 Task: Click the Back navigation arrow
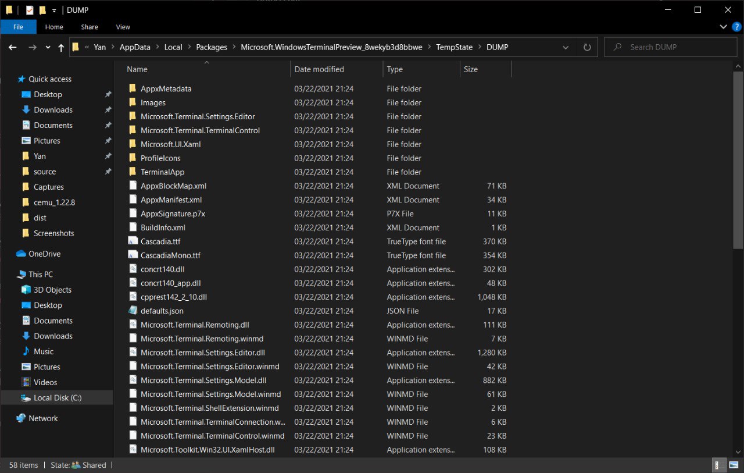tap(13, 47)
